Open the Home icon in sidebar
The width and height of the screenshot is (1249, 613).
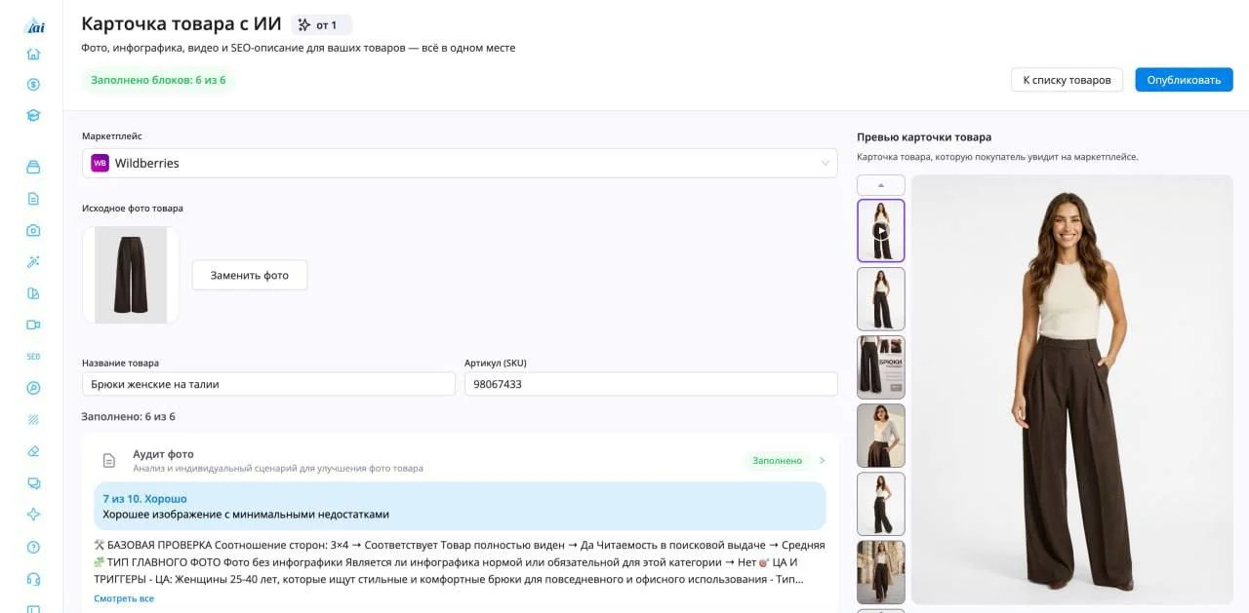click(x=33, y=55)
